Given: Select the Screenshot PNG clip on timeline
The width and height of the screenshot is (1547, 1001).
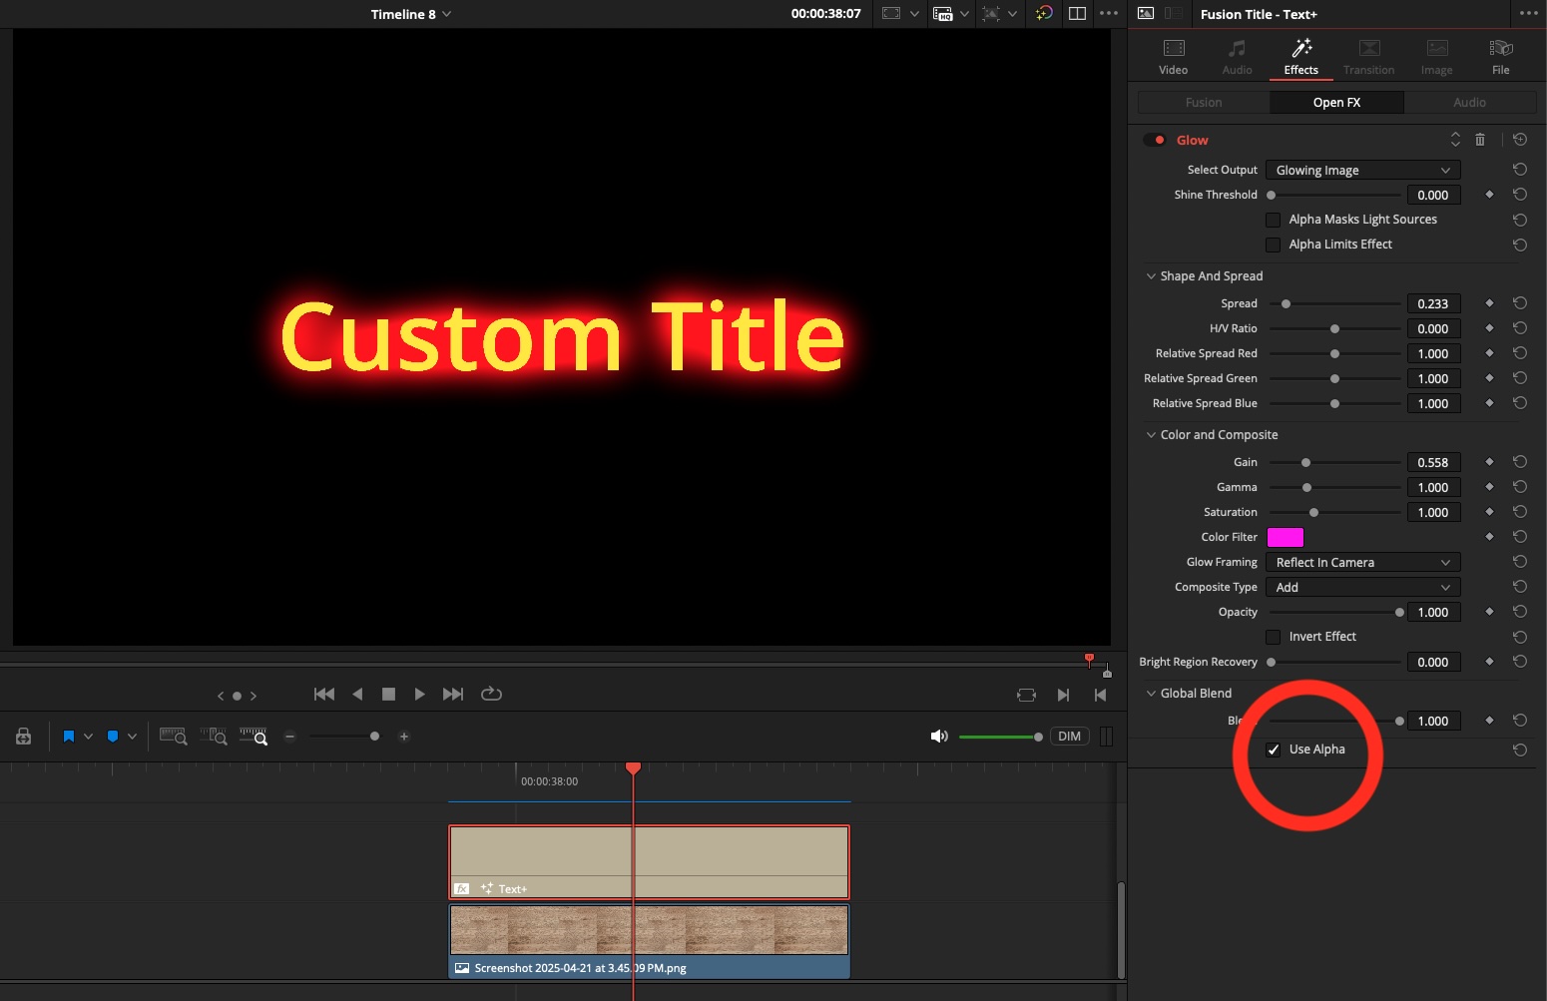Looking at the screenshot, I should tap(650, 941).
